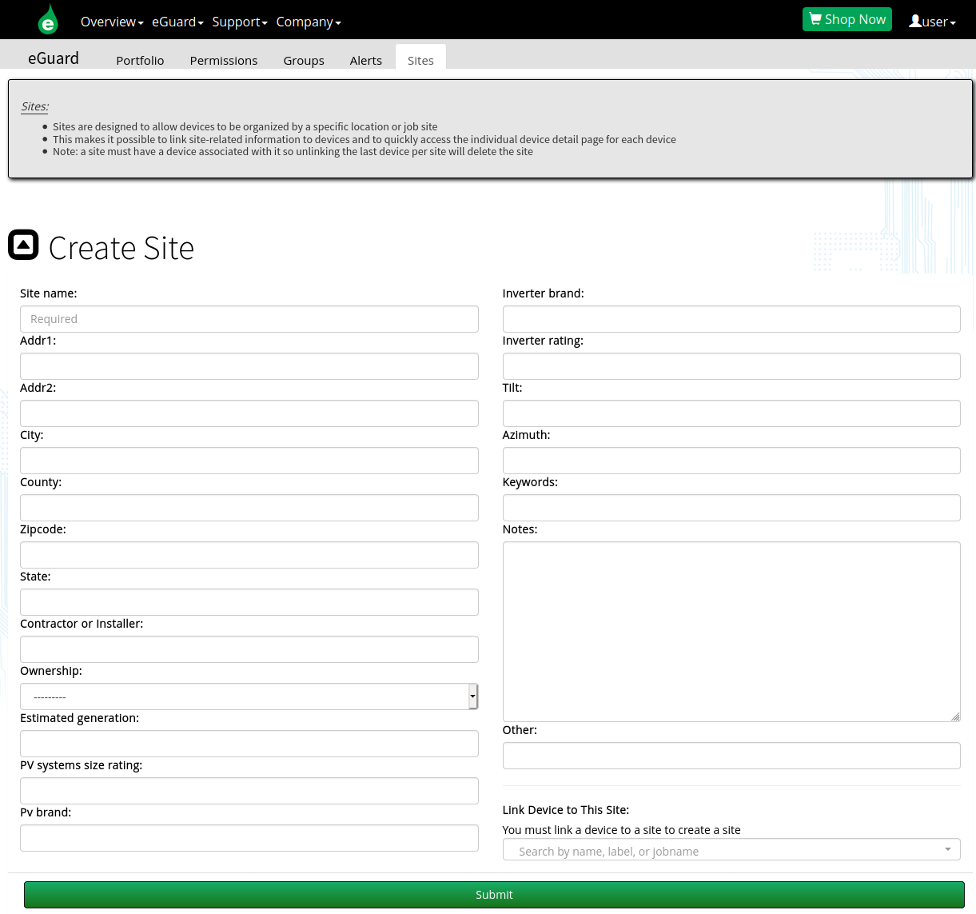
Task: Collapse the Create Site section arrow icon
Action: pyautogui.click(x=23, y=245)
